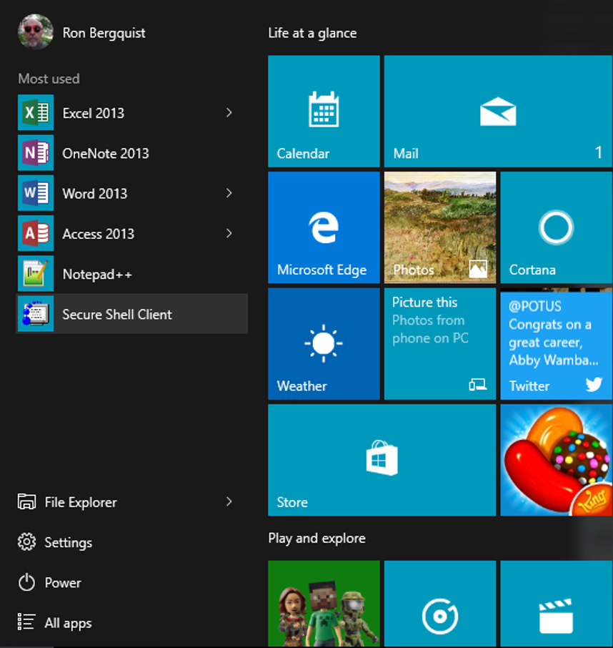Image resolution: width=613 pixels, height=648 pixels.
Task: Launch Microsoft Edge from its tile
Action: pos(324,227)
